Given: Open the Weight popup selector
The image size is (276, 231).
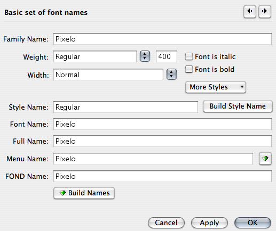Looking at the screenshot, I should point(145,56).
